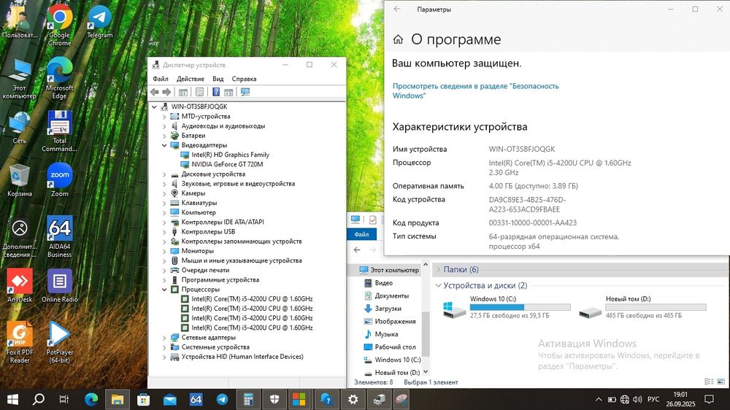Open the notification center icon
Viewport: 730px width, 410px height.
[x=709, y=399]
